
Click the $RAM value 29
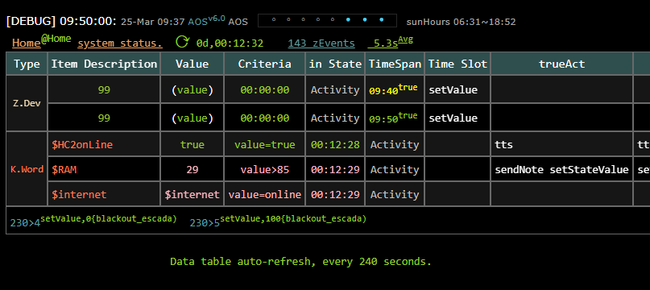coord(192,169)
